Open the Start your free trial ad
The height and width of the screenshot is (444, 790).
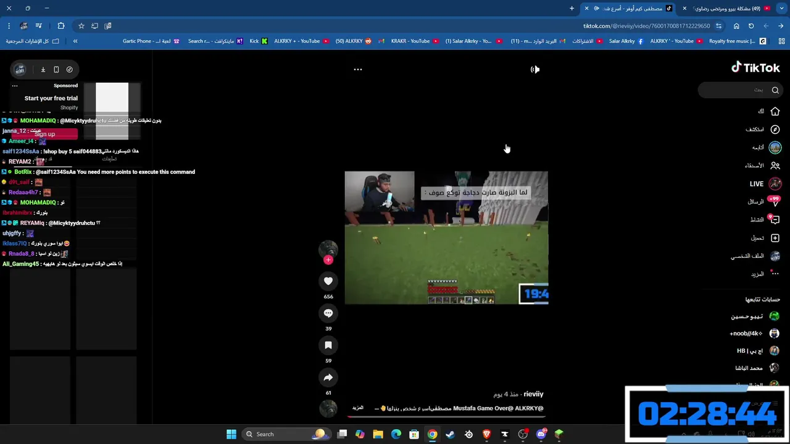(x=51, y=98)
